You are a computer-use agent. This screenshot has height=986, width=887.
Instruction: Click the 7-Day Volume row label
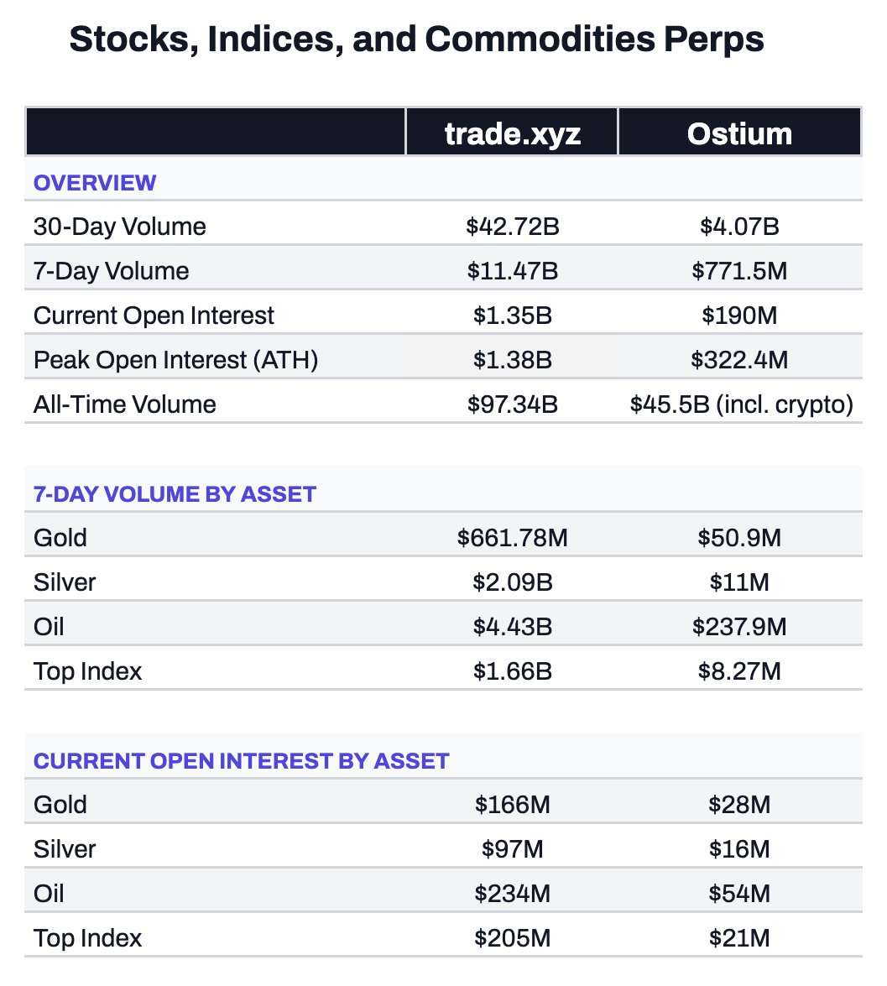pyautogui.click(x=111, y=271)
